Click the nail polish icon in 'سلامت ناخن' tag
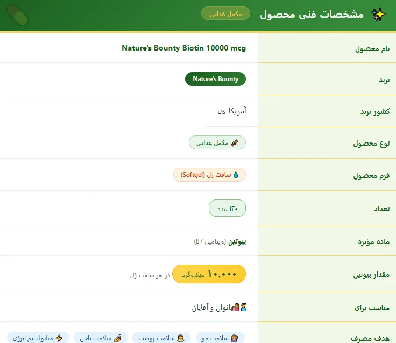 click(x=117, y=338)
